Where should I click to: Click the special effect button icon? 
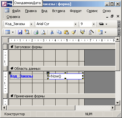pyautogui.click(x=101, y=24)
